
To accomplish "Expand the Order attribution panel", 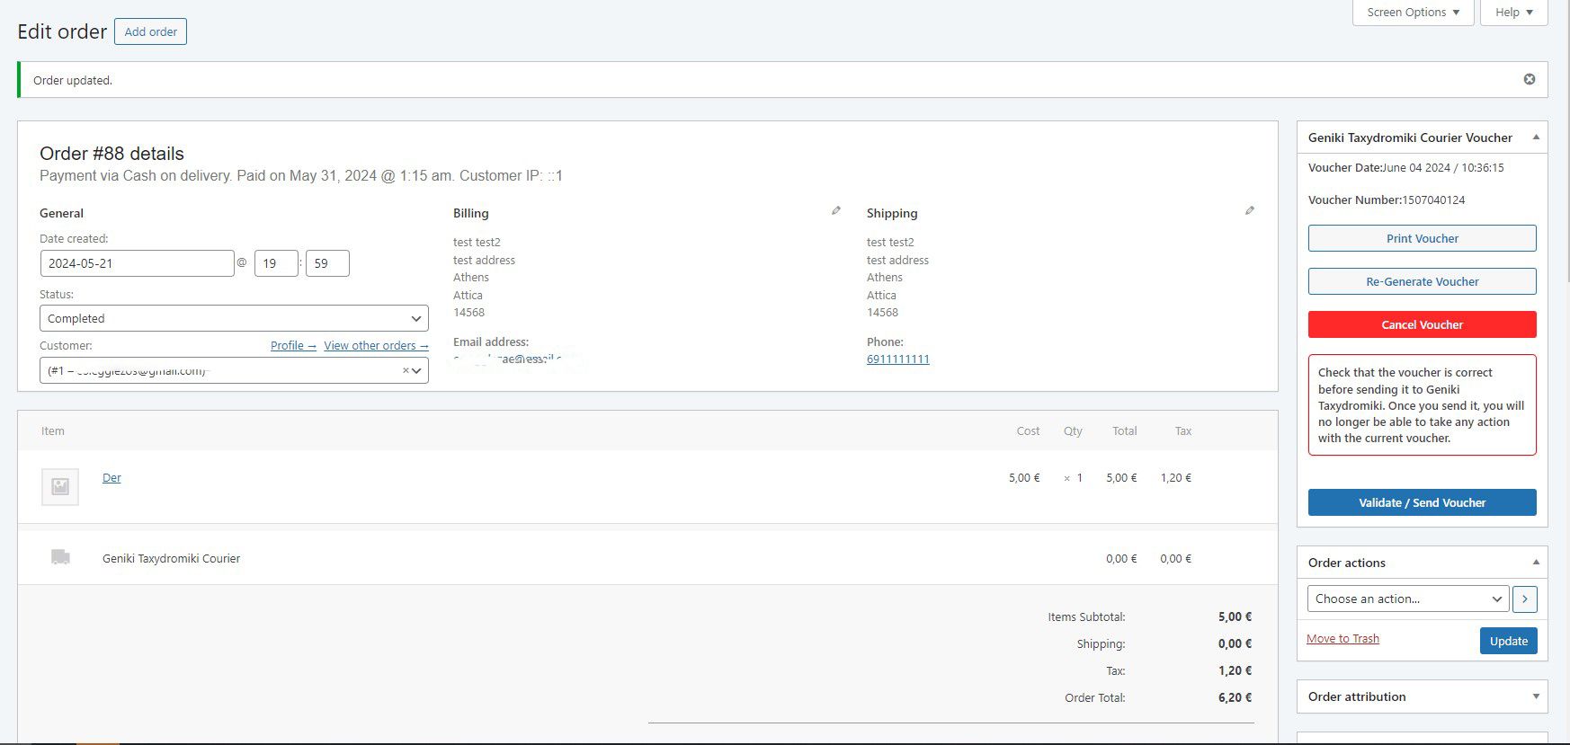I will 1536,696.
